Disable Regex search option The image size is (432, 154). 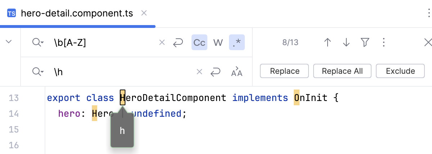click(x=237, y=43)
